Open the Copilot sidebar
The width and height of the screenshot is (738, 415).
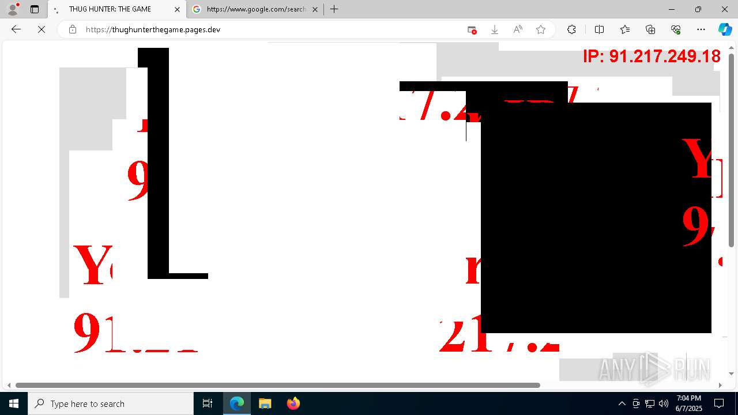[725, 29]
